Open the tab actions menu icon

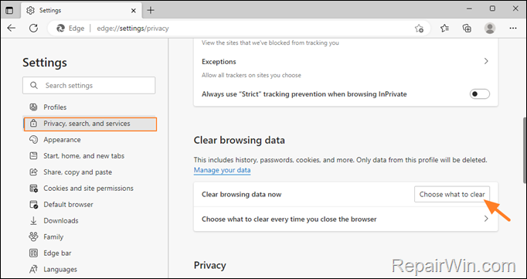(x=9, y=10)
